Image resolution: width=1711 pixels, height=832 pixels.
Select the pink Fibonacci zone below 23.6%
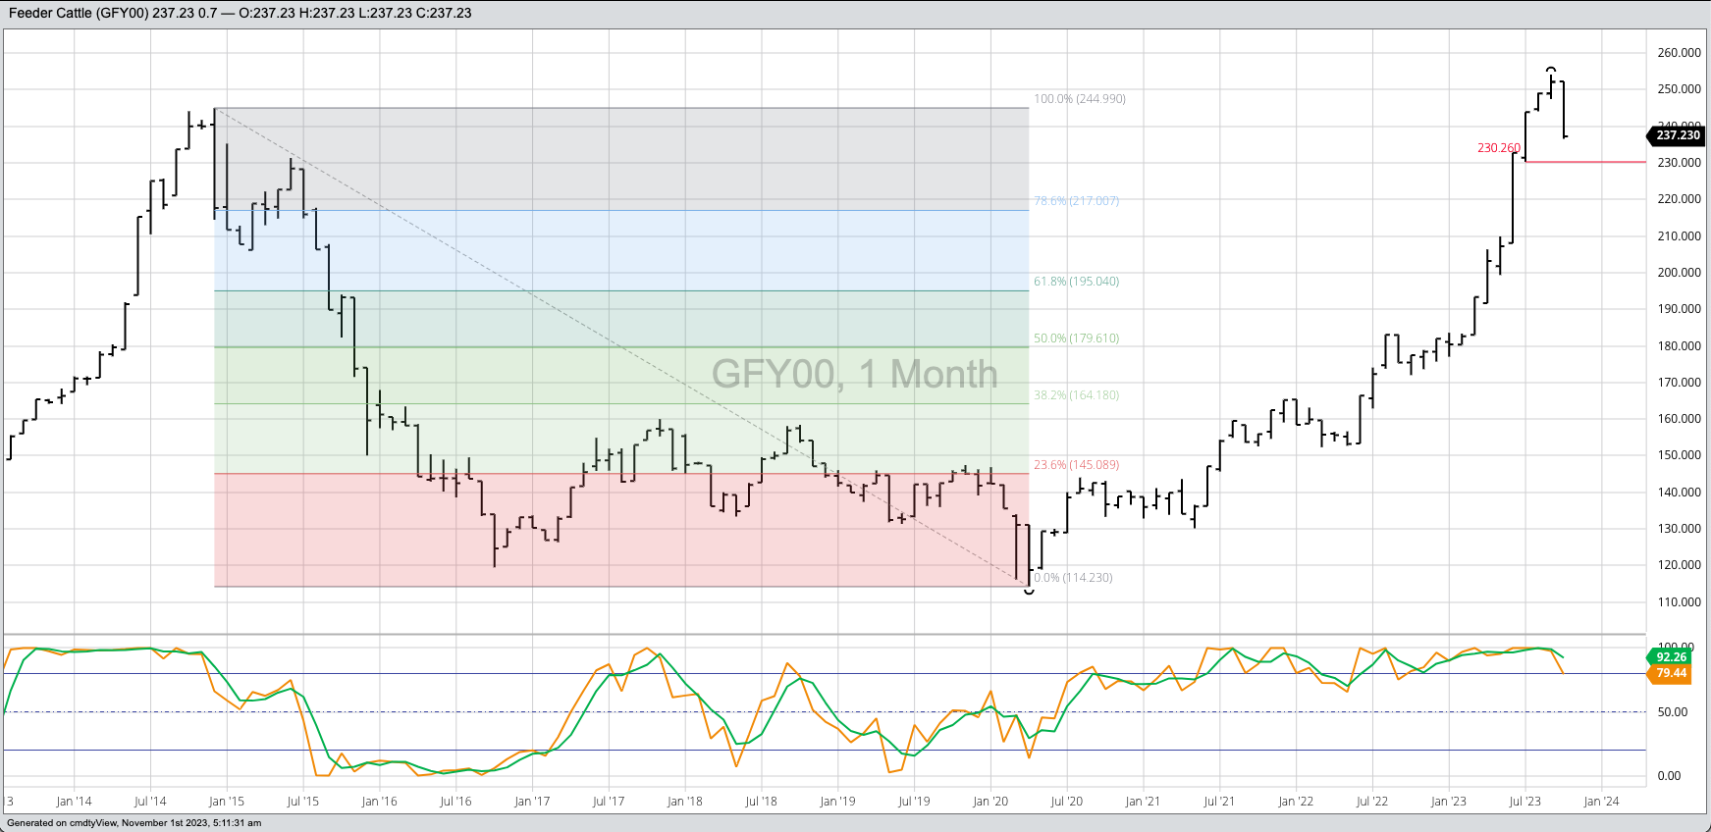pyautogui.click(x=618, y=535)
